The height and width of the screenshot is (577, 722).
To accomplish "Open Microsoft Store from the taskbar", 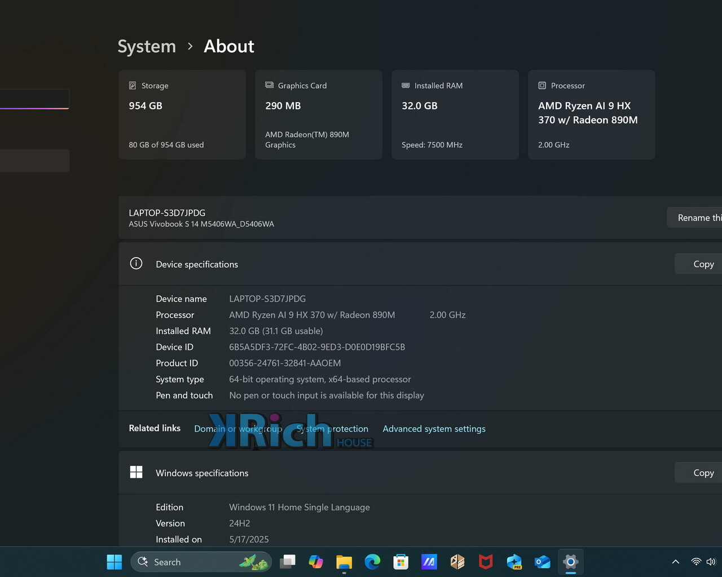I will tap(400, 562).
